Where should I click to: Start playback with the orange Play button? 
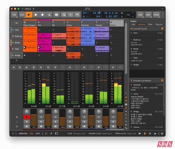pyautogui.click(x=29, y=15)
